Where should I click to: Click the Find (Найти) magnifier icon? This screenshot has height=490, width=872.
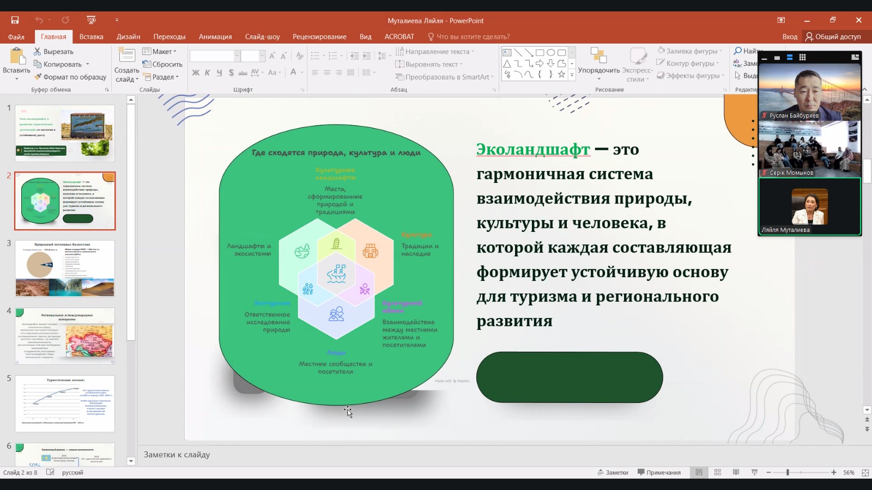pyautogui.click(x=738, y=51)
